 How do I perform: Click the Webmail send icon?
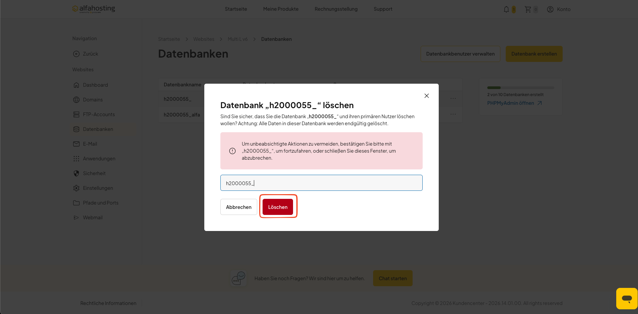click(76, 218)
